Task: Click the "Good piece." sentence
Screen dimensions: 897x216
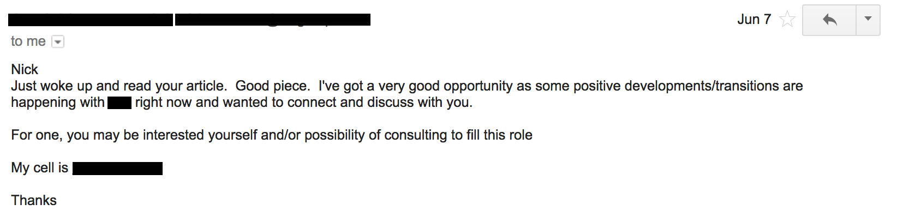Action: (x=273, y=86)
